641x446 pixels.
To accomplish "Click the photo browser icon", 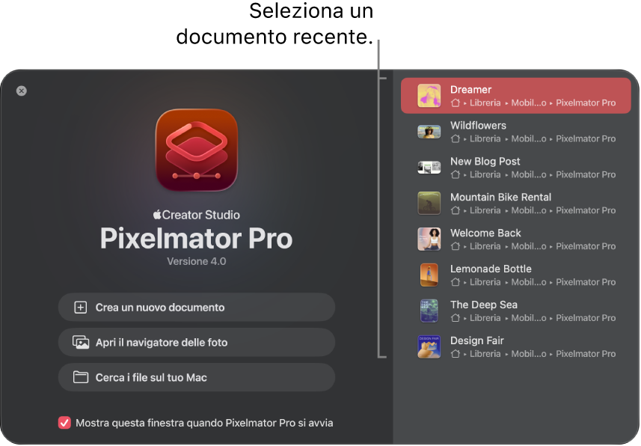I will 81,343.
